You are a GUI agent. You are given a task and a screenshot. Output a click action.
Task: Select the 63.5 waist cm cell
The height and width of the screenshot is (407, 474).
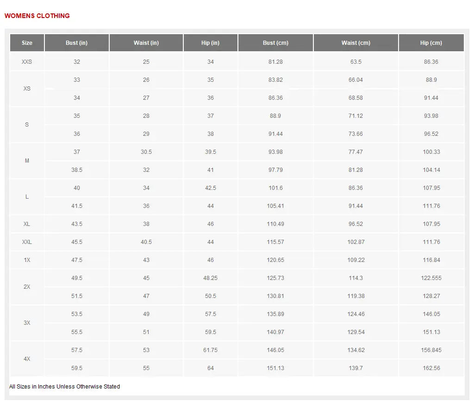pos(355,62)
